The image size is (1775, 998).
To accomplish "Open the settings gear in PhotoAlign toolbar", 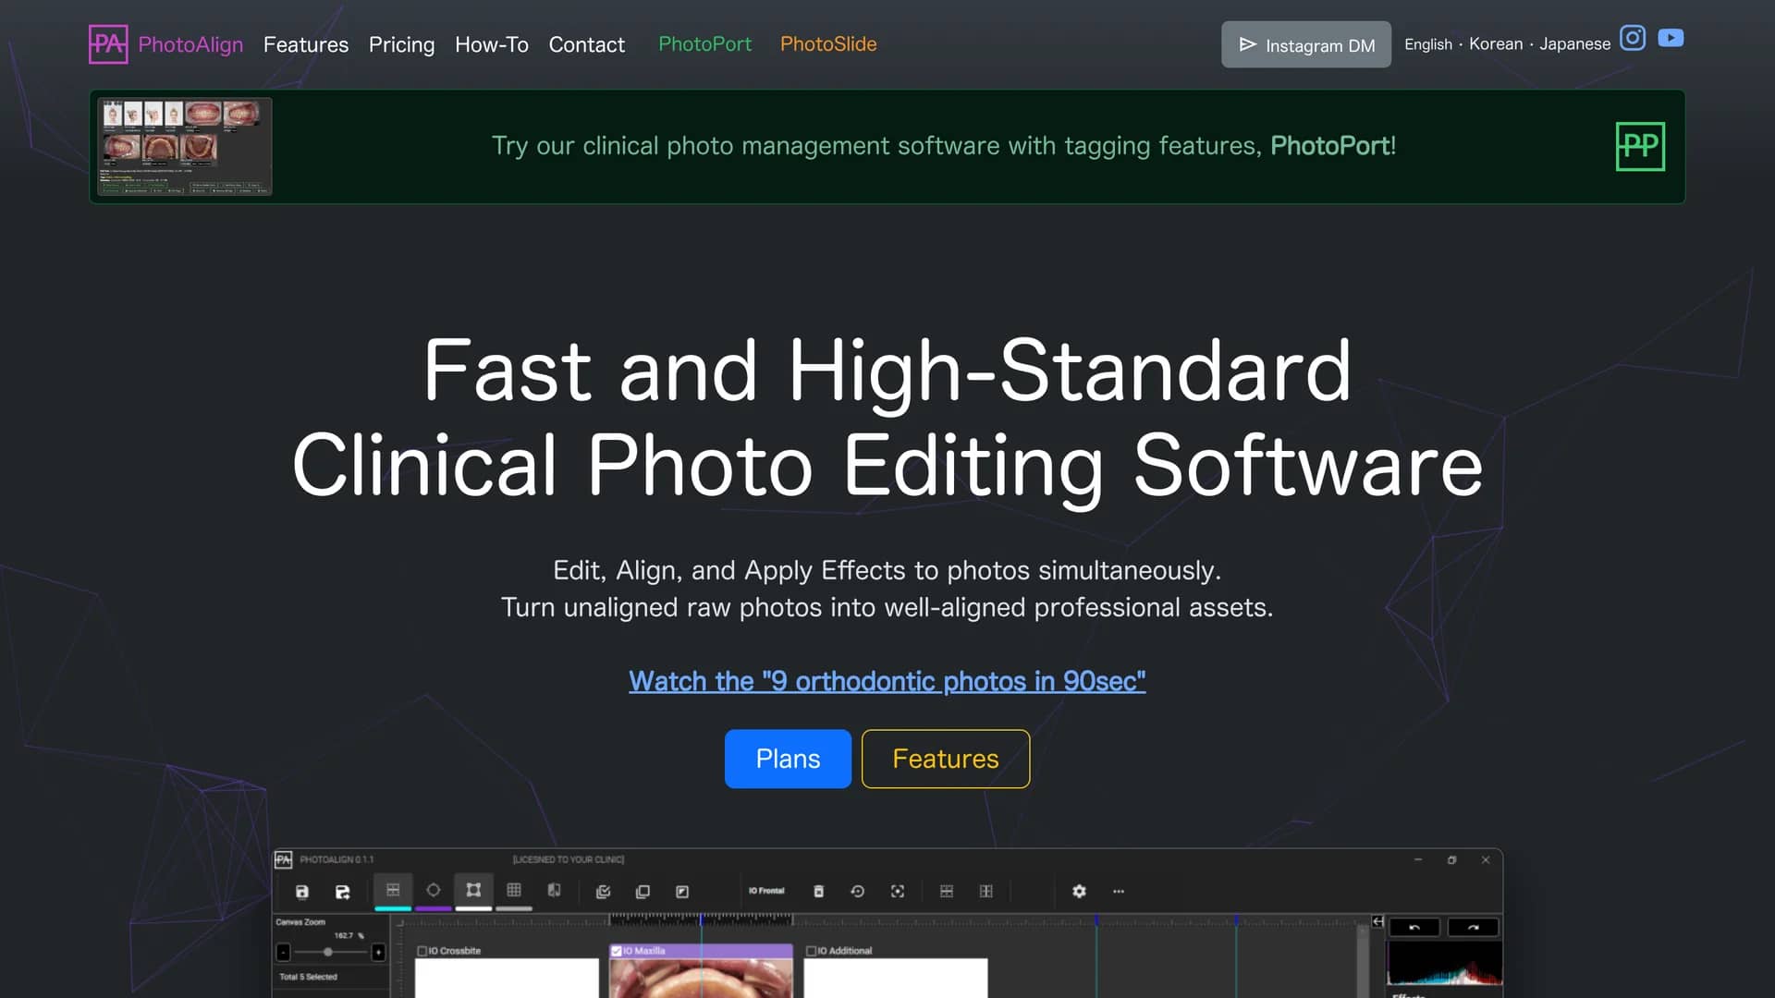I will tap(1079, 892).
